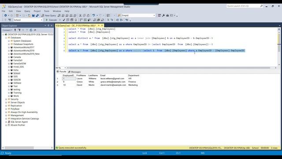Viewport: 282px width, 159px height.
Task: Open the Query Options icon
Action: click(72, 20)
